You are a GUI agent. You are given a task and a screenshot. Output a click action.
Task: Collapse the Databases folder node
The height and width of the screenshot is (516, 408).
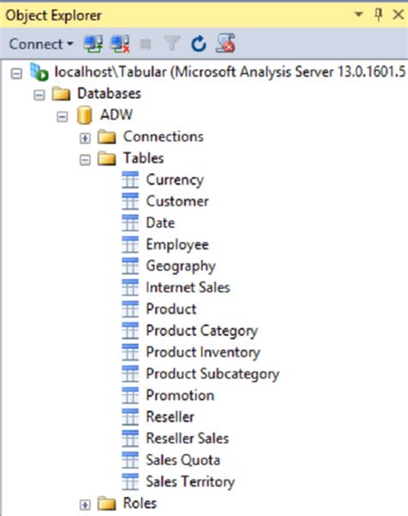click(x=40, y=95)
